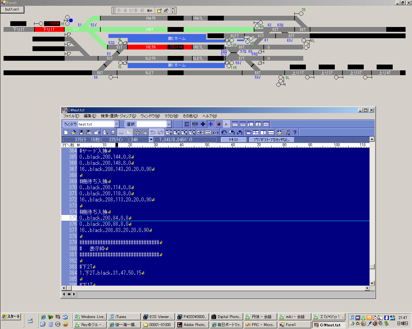The image size is (412, 329).
Task: Click the スタート start button
Action: click(11, 316)
